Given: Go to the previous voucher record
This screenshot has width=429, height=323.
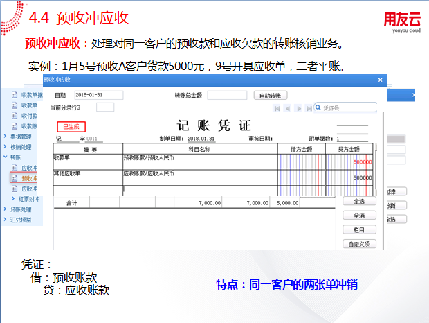Looking at the screenshot, I should [288, 109].
